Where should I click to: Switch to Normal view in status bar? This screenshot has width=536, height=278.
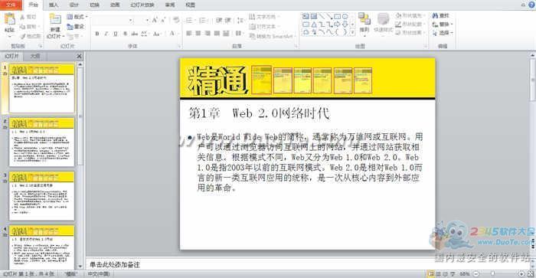pos(431,274)
